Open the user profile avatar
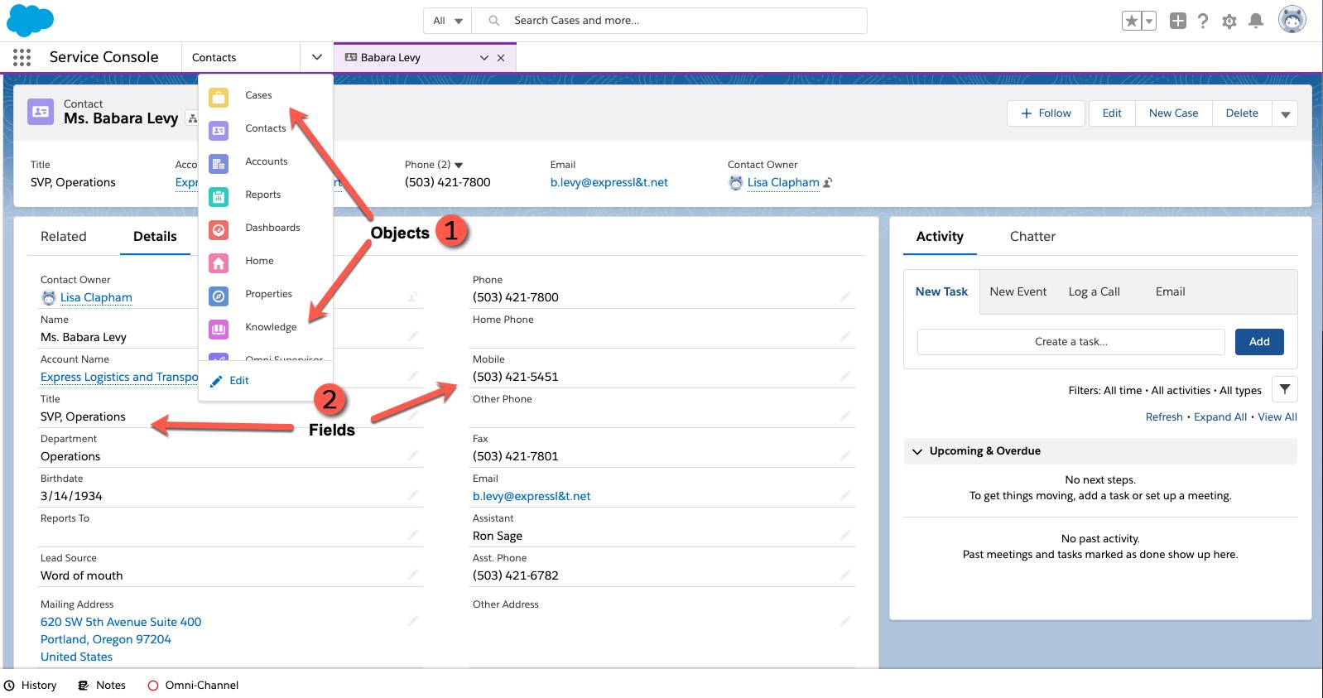Image resolution: width=1323 pixels, height=698 pixels. tap(1292, 19)
